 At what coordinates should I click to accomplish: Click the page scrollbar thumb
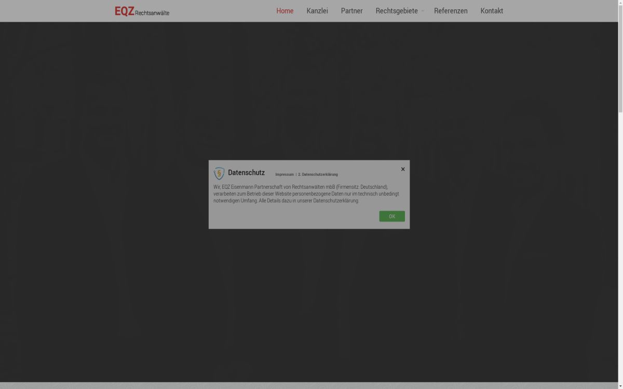(620, 57)
